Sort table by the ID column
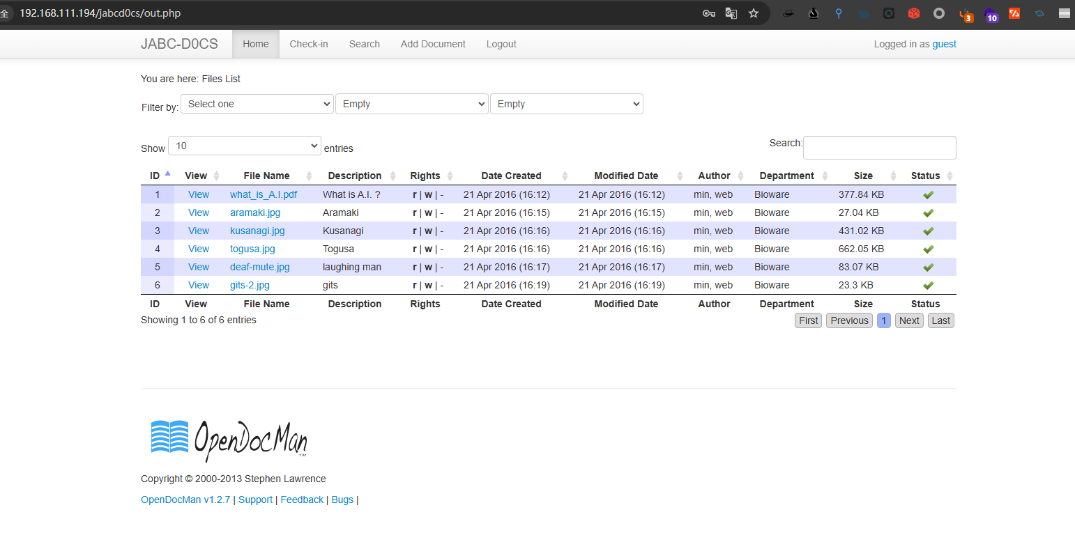1075x542 pixels. [x=155, y=176]
